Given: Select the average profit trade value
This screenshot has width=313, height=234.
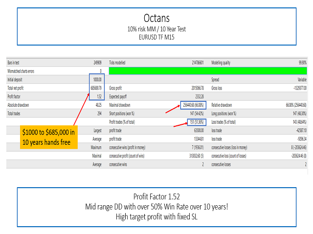Looking at the screenshot, I should coord(199,139).
